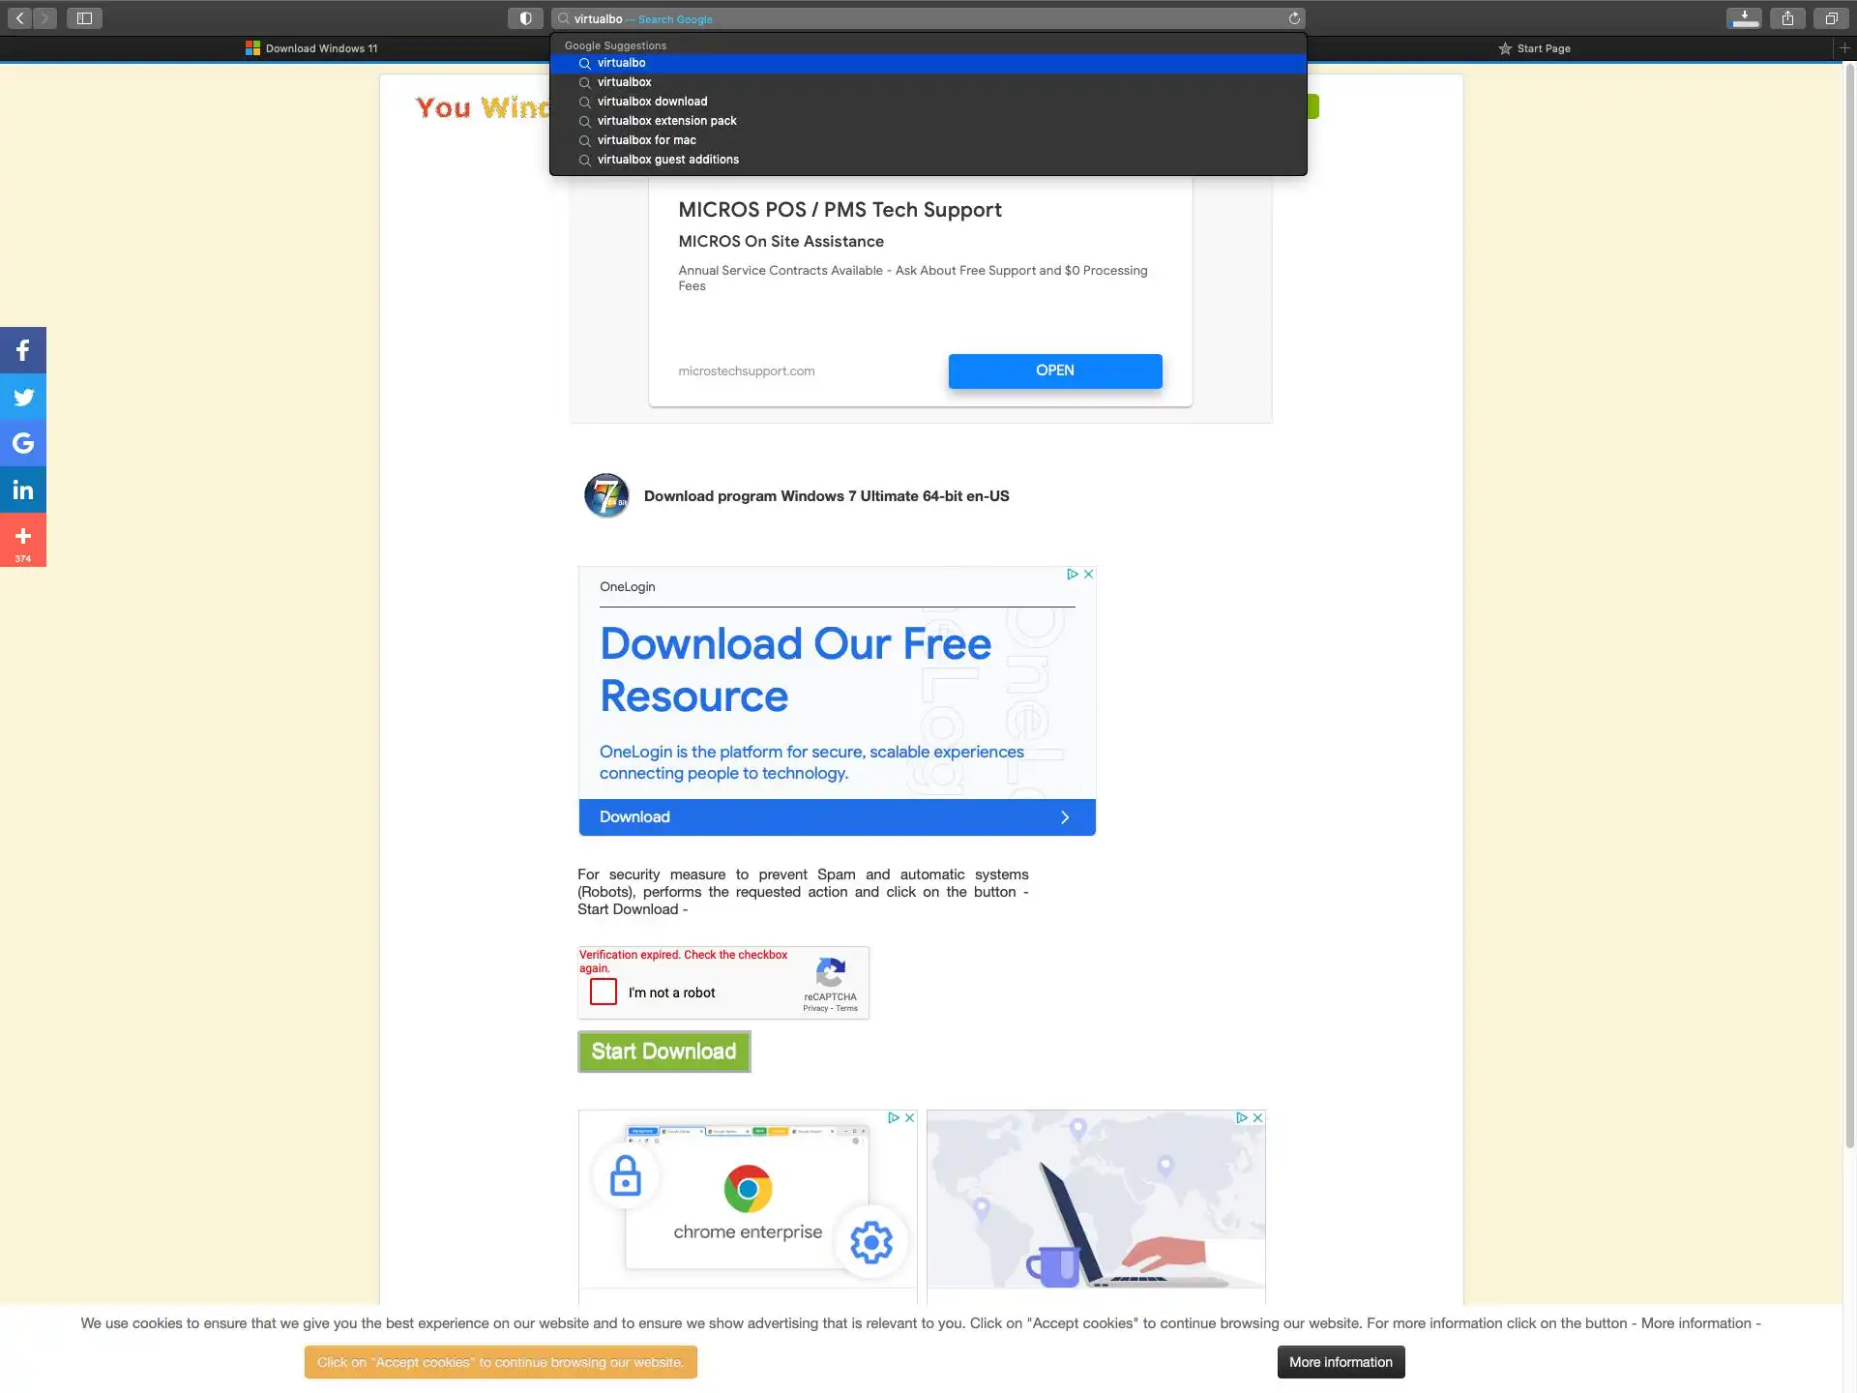Select 'virtualbox download' suggestion
Screen dimensions: 1857x1393
tap(652, 102)
